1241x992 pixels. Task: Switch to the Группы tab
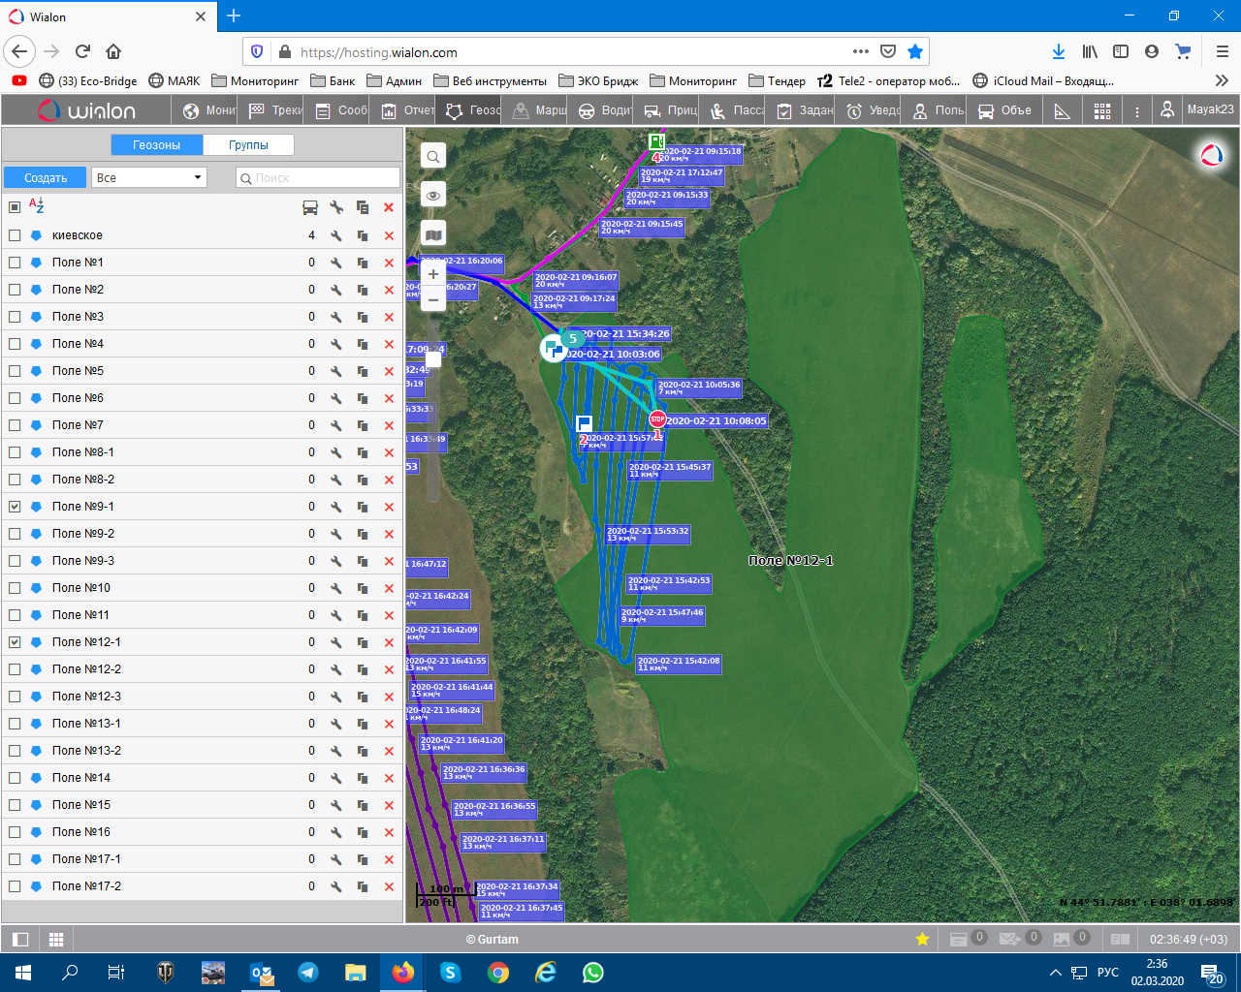click(x=248, y=144)
